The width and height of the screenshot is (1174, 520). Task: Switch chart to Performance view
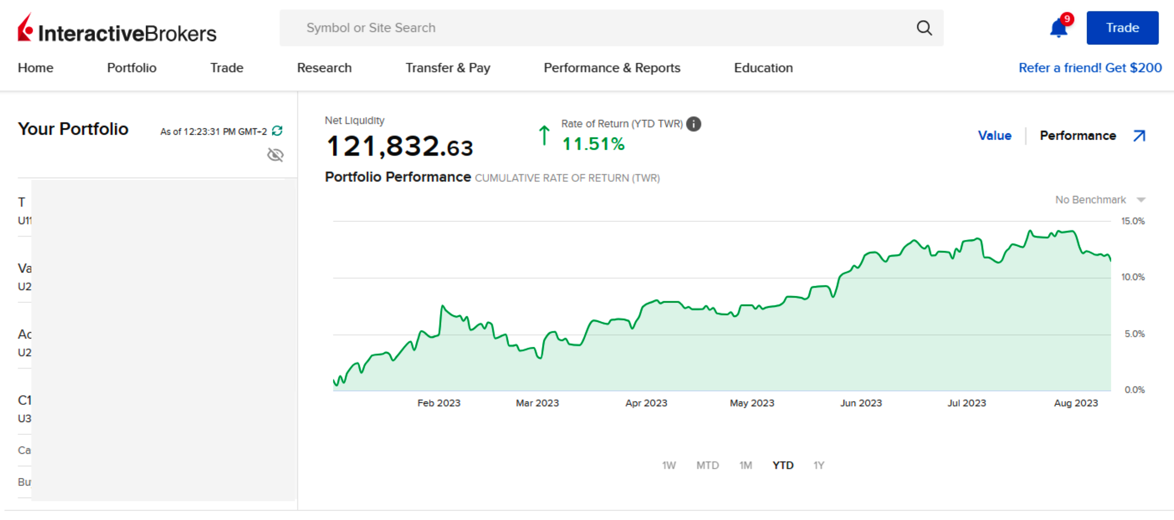[x=1078, y=136]
